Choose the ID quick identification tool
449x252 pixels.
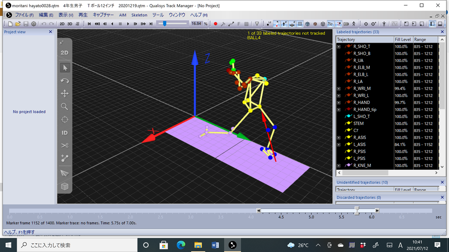pyautogui.click(x=65, y=133)
